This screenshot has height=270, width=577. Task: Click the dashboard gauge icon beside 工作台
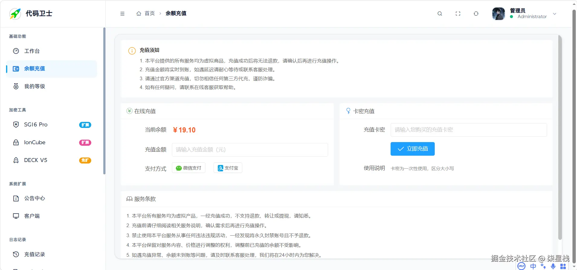(x=16, y=51)
